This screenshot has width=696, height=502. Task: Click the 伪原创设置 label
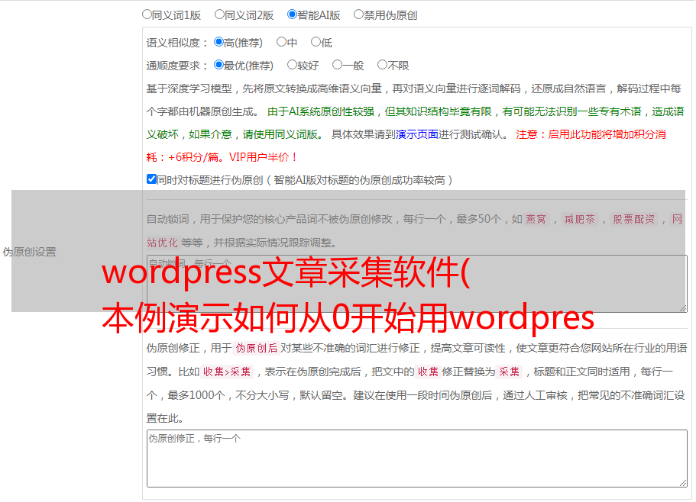click(30, 252)
